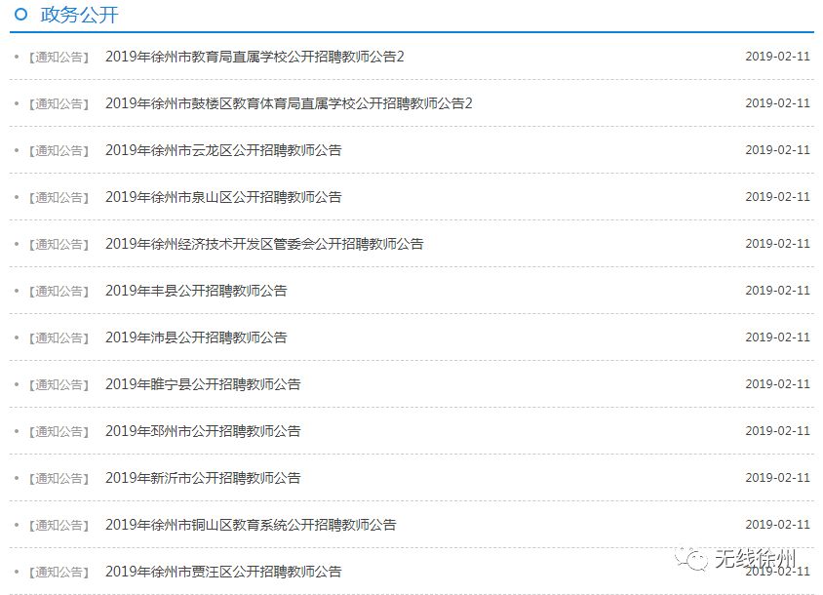This screenshot has height=595, width=823.
Task: Click the circle icon beside 政务公开 heading
Action: click(x=20, y=15)
